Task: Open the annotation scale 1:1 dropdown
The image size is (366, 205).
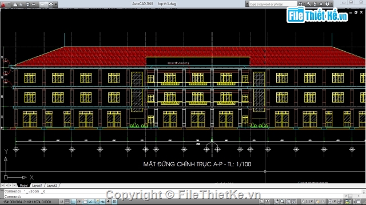Action: [x=307, y=201]
